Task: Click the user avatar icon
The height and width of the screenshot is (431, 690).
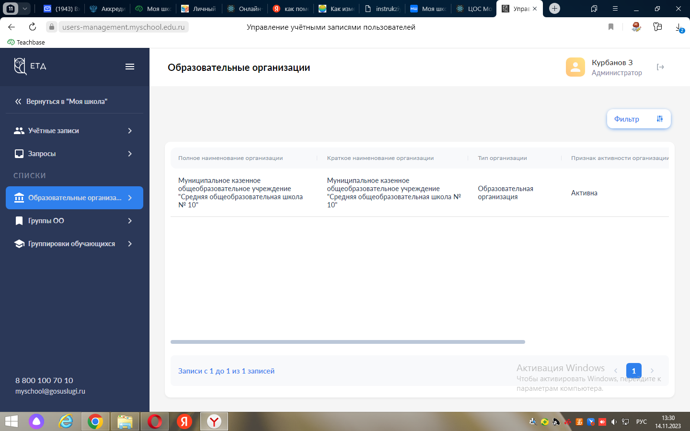Action: click(x=575, y=67)
